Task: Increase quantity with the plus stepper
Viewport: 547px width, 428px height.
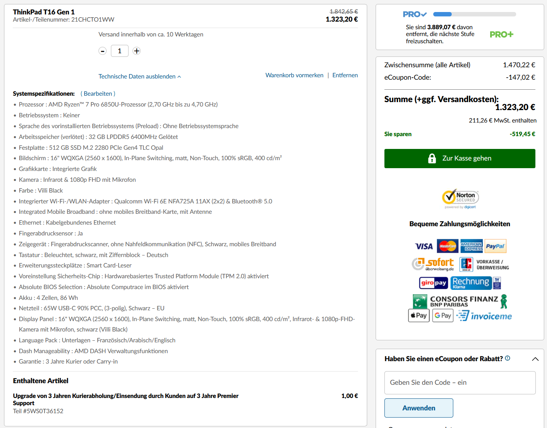Action: (x=136, y=51)
